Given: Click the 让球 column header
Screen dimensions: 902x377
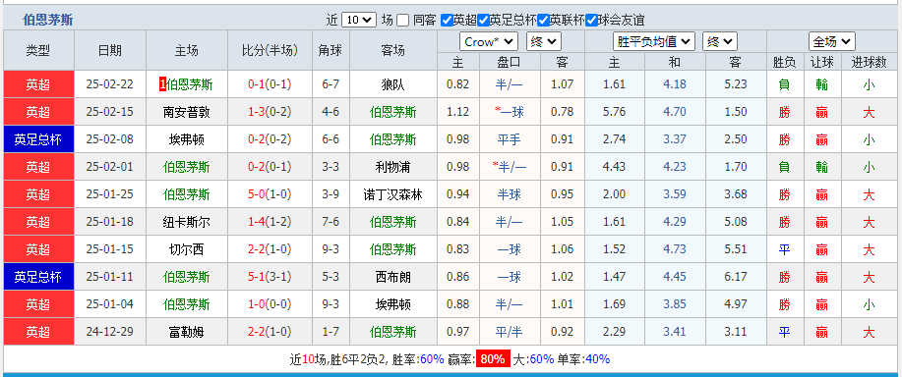Looking at the screenshot, I should [821, 63].
